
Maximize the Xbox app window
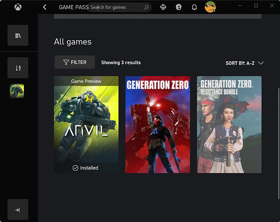[256, 5]
